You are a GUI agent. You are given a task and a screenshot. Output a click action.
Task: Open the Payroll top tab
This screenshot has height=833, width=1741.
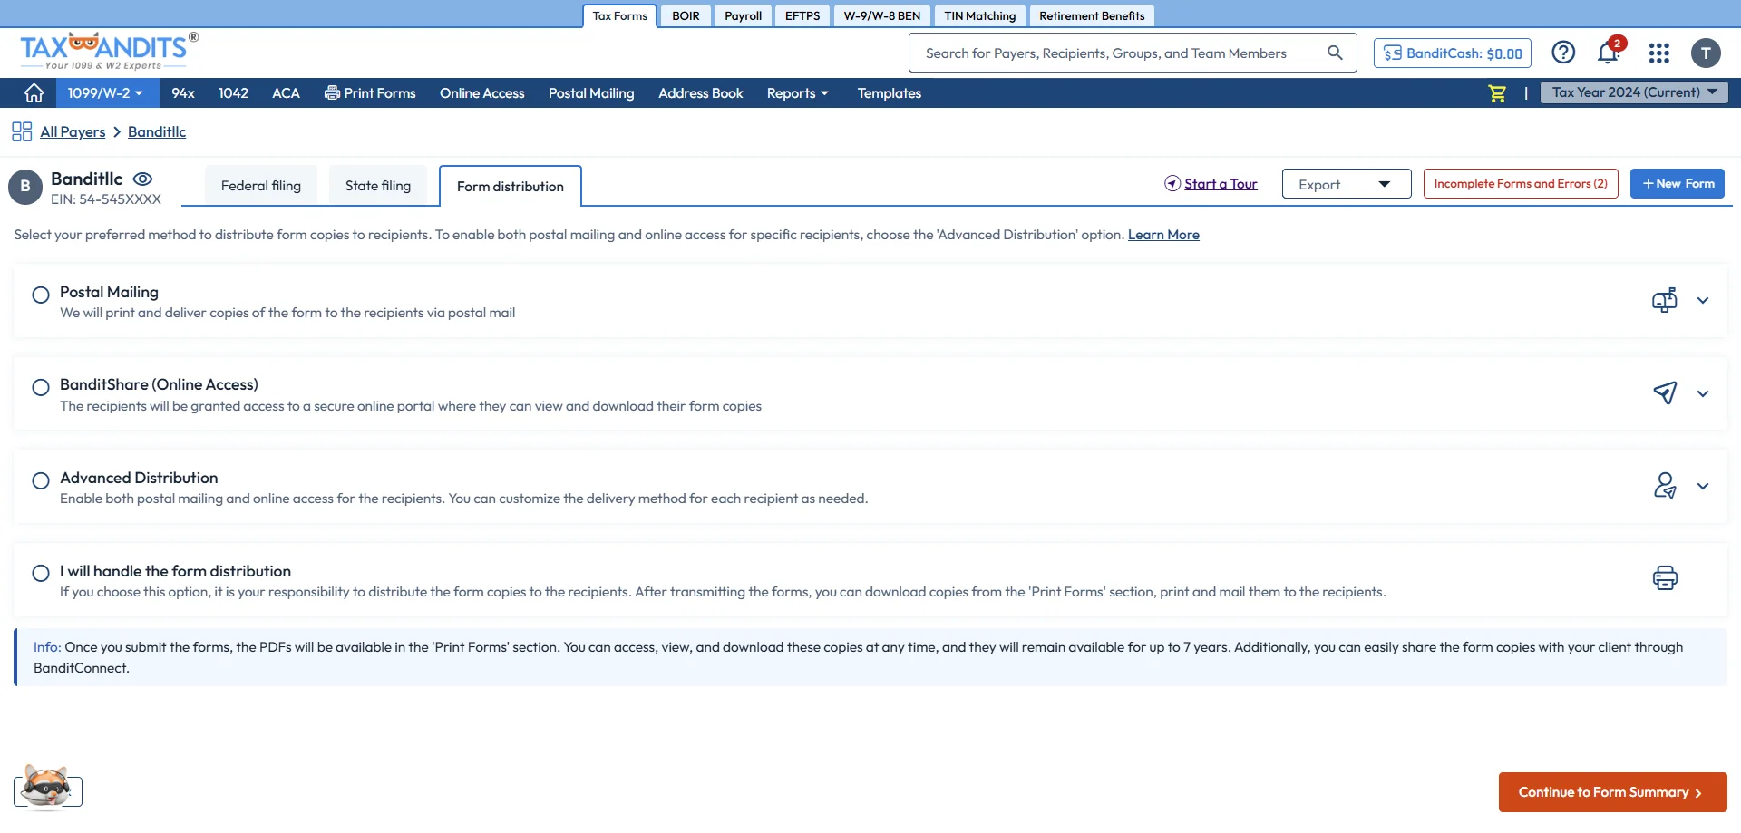click(743, 16)
